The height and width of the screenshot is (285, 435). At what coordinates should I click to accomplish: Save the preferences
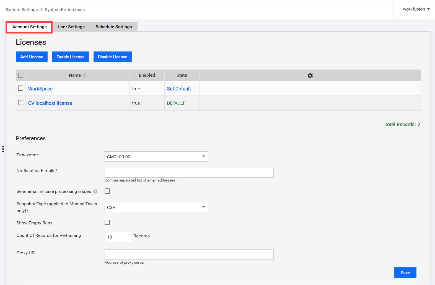[405, 273]
